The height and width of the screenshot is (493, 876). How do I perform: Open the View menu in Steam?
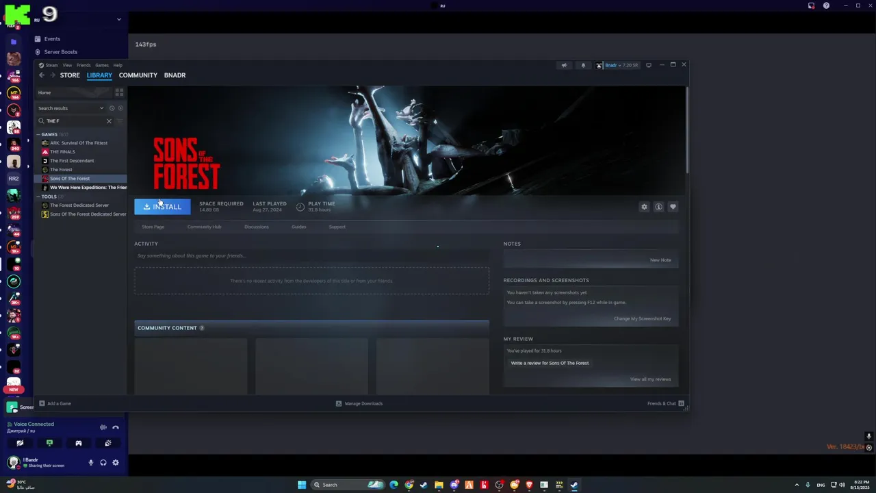pos(67,65)
